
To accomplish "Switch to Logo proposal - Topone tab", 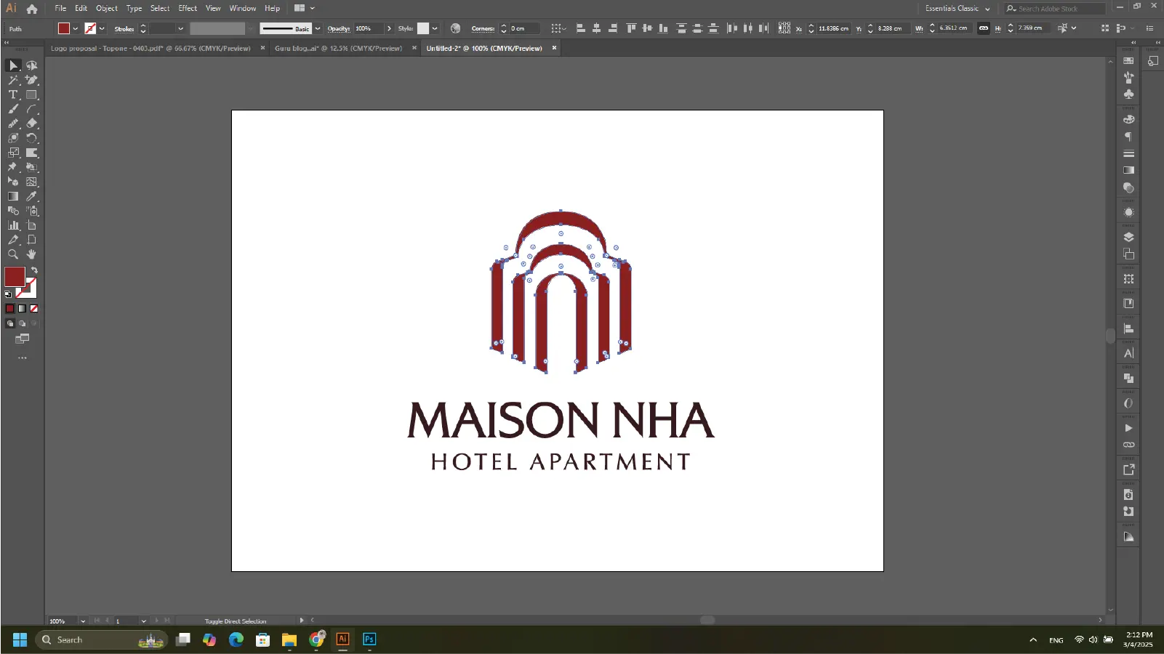I will click(150, 49).
